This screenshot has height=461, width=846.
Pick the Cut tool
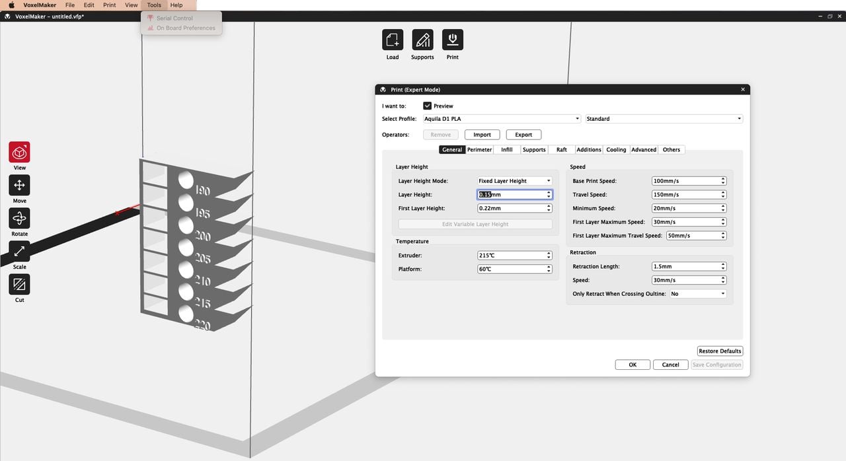[x=19, y=285]
